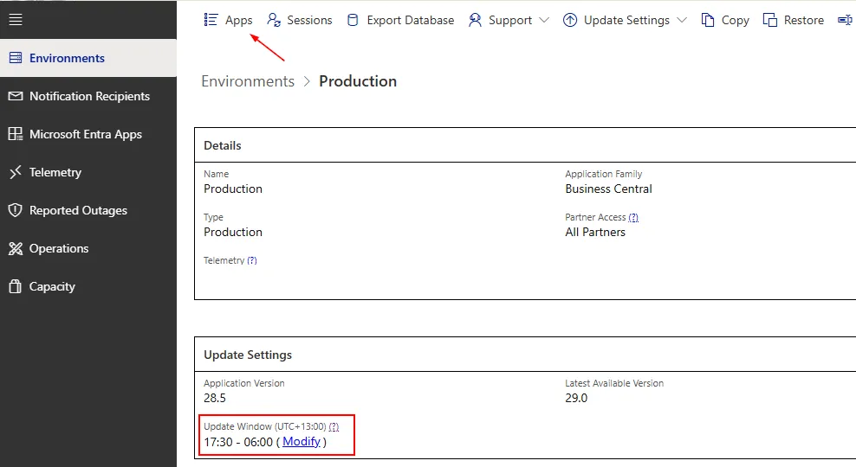Open the hamburger navigation menu
Screen dimensions: 856x467
click(x=16, y=20)
